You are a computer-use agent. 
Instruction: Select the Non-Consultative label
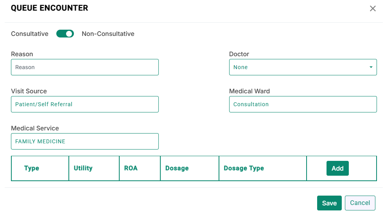pos(108,34)
